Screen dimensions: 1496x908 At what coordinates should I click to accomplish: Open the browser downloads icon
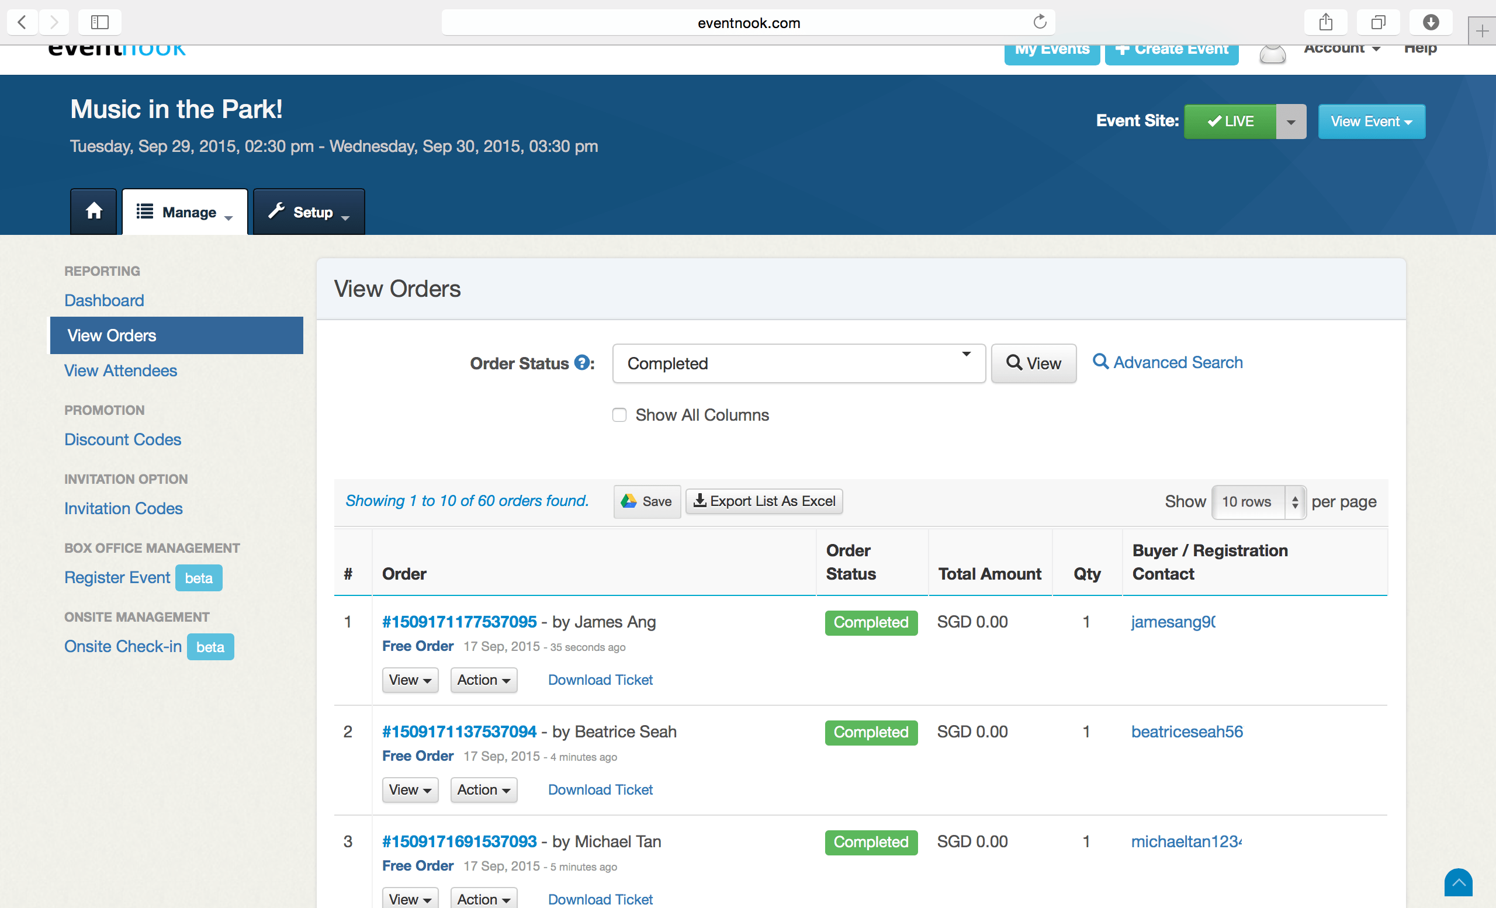[x=1431, y=22]
